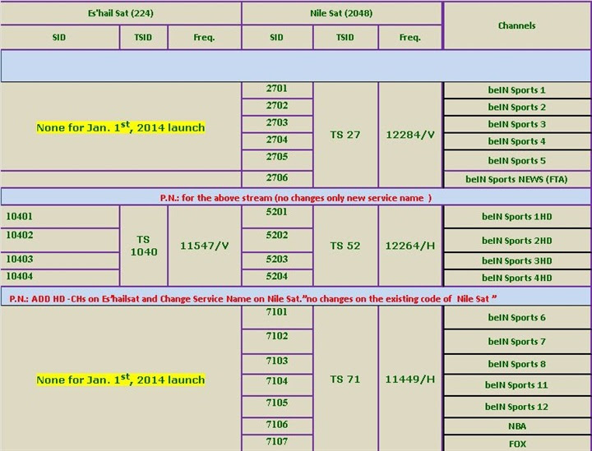The height and width of the screenshot is (451, 592).
Task: Click the 'no changes only new service name' note
Action: (x=296, y=198)
